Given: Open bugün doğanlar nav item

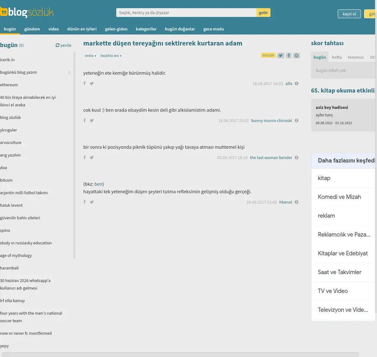Looking at the screenshot, I should 180,29.
